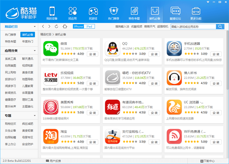The width and height of the screenshot is (229, 164).
Task: Go to 找游戏 (Find Games) section
Action: [x=93, y=13]
